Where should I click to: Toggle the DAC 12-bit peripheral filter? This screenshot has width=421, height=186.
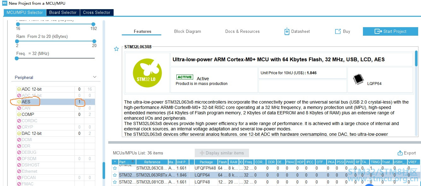pyautogui.click(x=19, y=133)
